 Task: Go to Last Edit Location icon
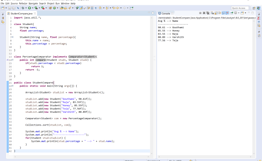click(114, 8)
